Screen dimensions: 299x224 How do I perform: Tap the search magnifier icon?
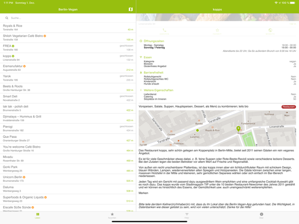click(6, 18)
